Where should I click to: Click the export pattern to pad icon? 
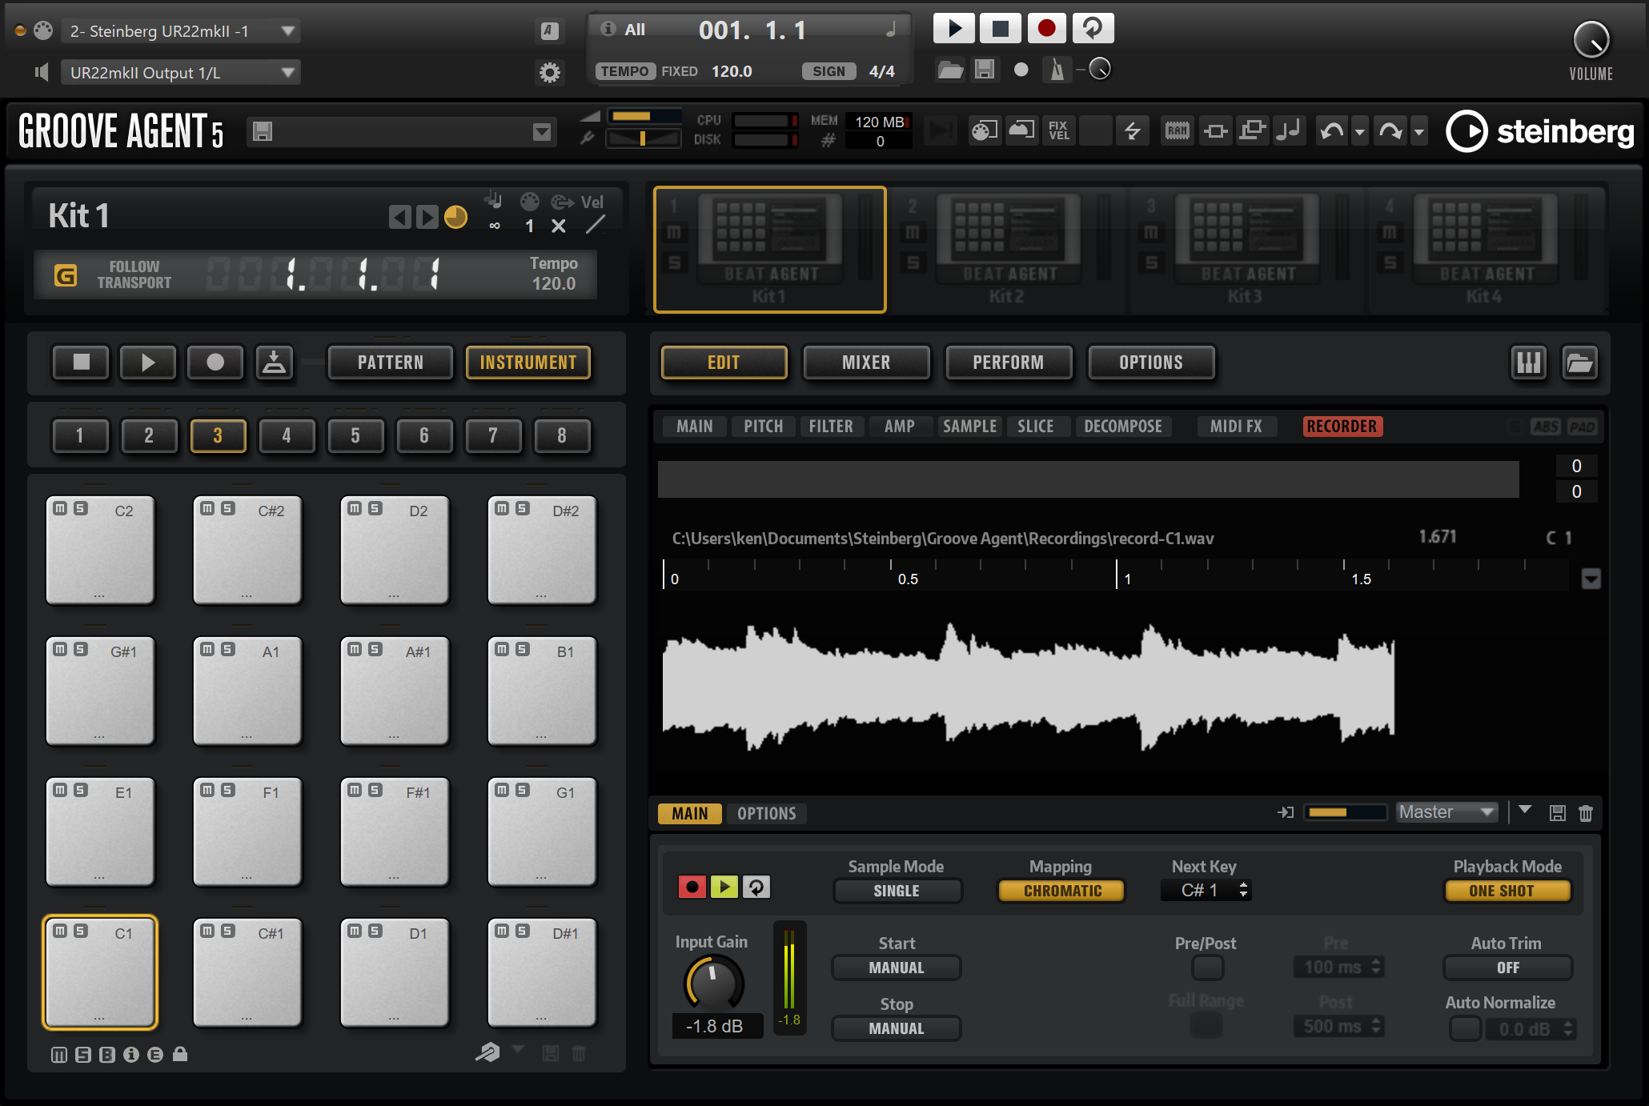274,363
